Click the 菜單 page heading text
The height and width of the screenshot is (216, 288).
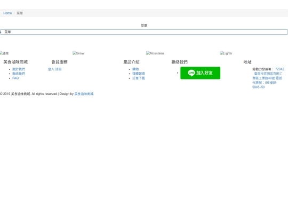[144, 26]
